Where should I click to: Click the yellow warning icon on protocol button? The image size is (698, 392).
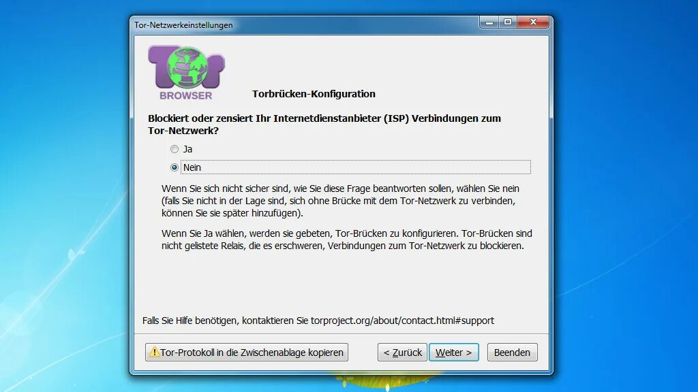(154, 352)
